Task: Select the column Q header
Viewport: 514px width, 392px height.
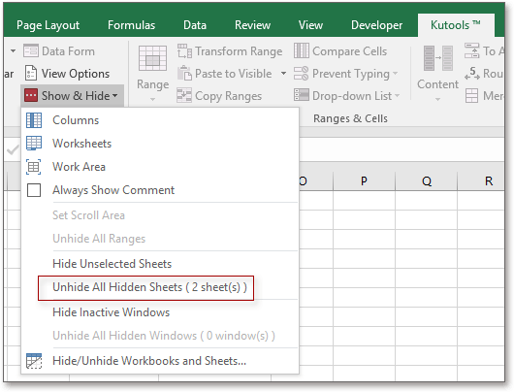Action: point(427,181)
